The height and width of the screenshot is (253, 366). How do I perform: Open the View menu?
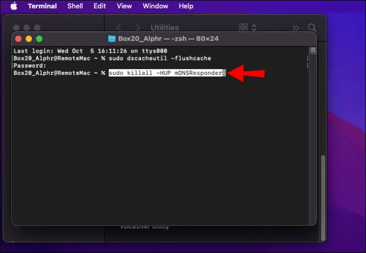tap(125, 6)
